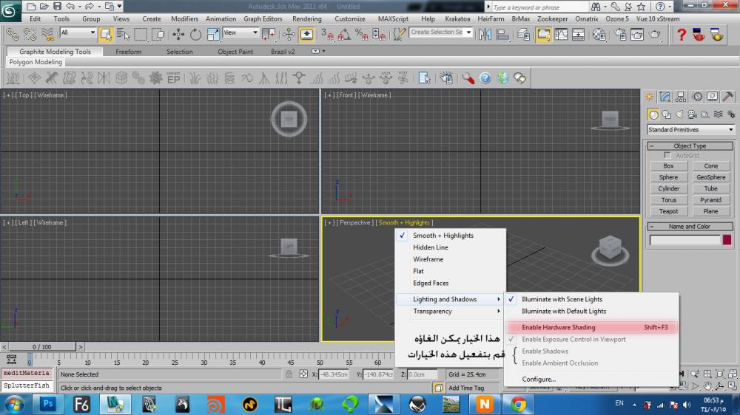Activate the Select Object tool
Image resolution: width=740 pixels, height=415 pixels.
pyautogui.click(x=105, y=35)
